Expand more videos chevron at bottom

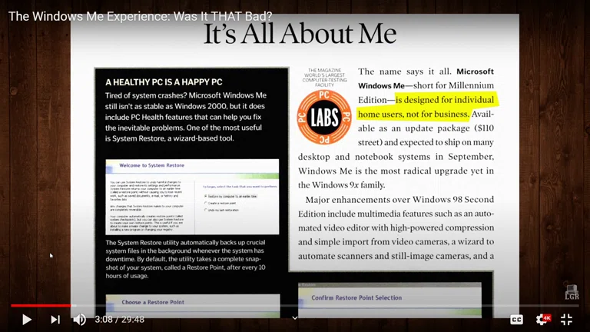click(294, 317)
